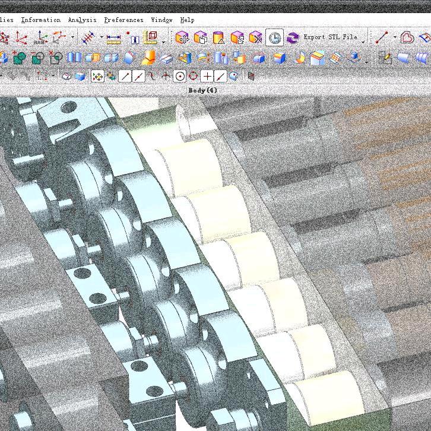Open the Preferences menu
Image resolution: width=431 pixels, height=431 pixels.
pos(123,20)
